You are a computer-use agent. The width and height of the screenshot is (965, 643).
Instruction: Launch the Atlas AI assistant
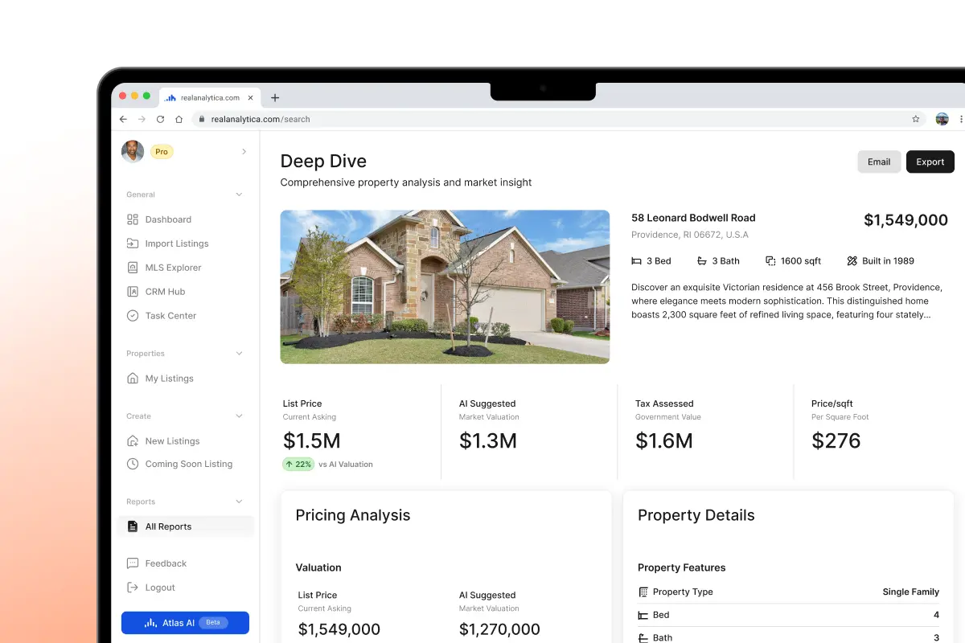click(185, 622)
